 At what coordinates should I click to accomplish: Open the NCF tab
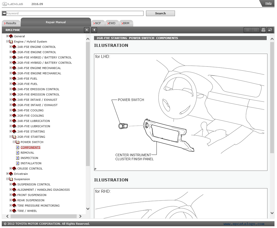[98, 23]
